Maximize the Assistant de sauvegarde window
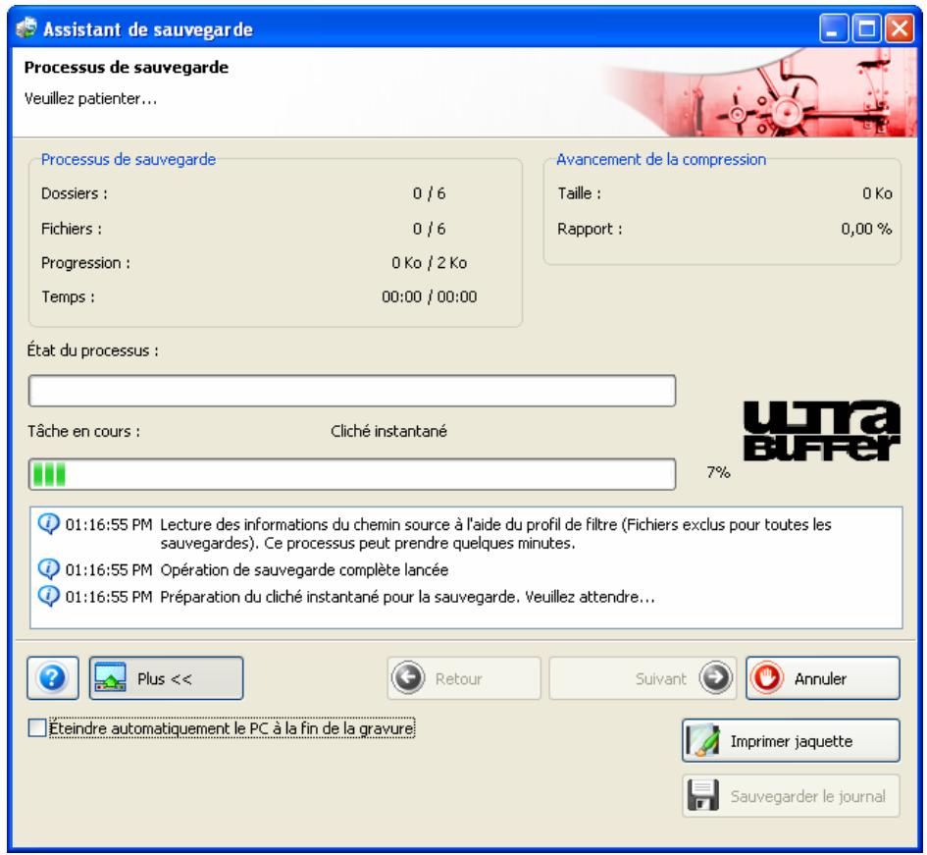The width and height of the screenshot is (927, 855). click(867, 28)
